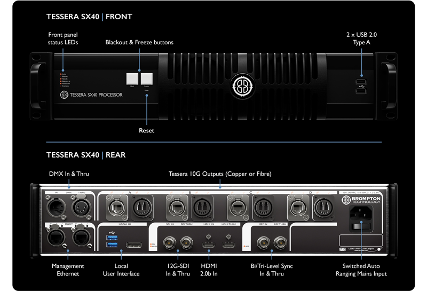Click the 'Blackout & Freeze buttons' label
The height and width of the screenshot is (291, 427).
(x=139, y=42)
